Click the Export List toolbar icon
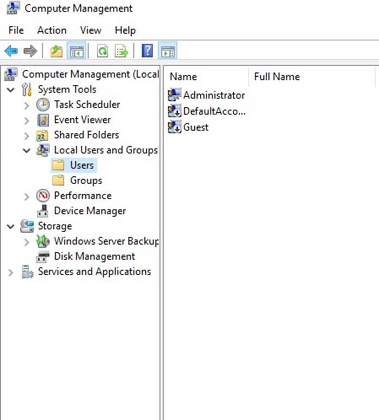379x420 pixels. coord(121,51)
